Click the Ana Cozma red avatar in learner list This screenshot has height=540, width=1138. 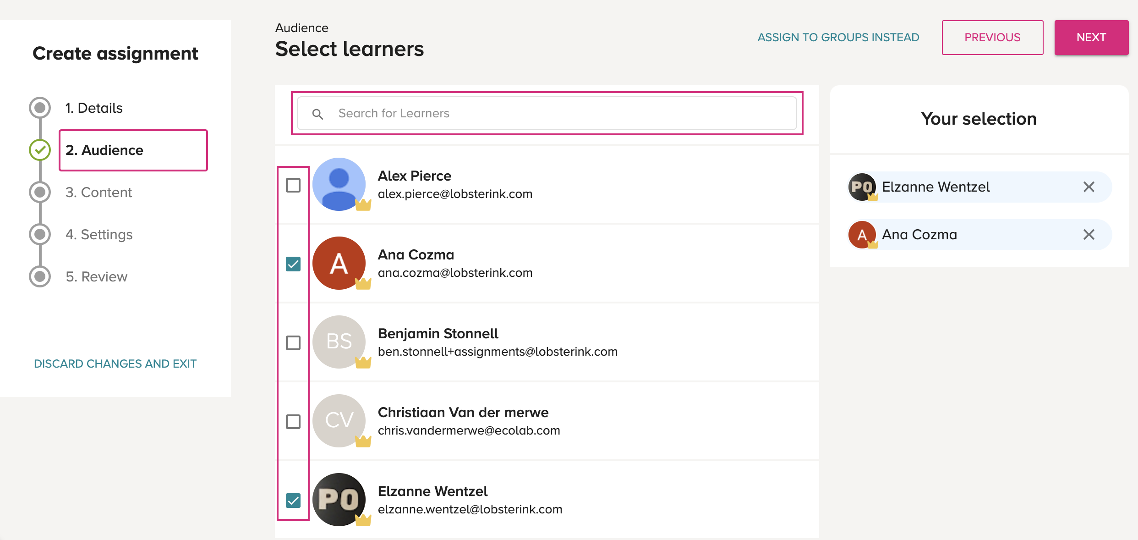339,263
